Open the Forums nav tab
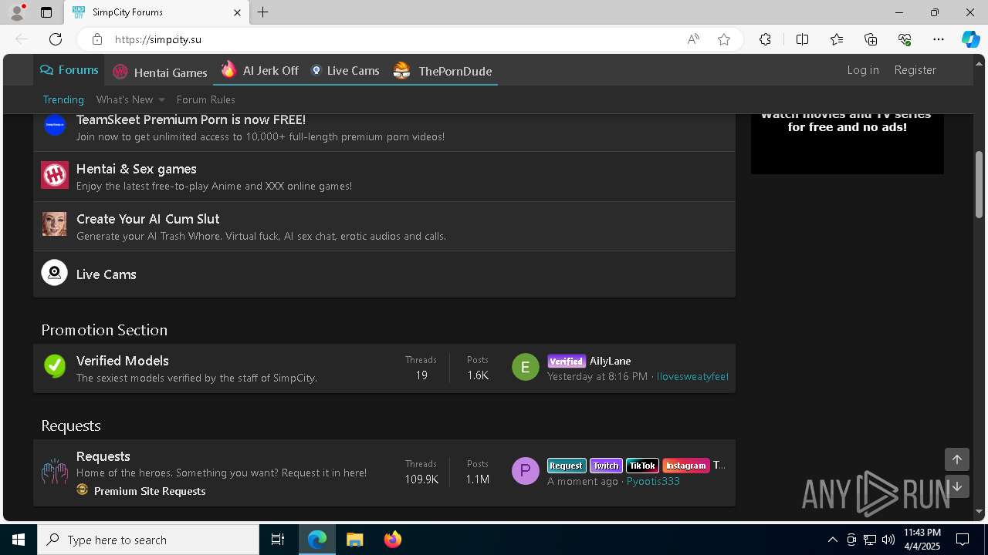This screenshot has height=555, width=988. click(x=69, y=70)
